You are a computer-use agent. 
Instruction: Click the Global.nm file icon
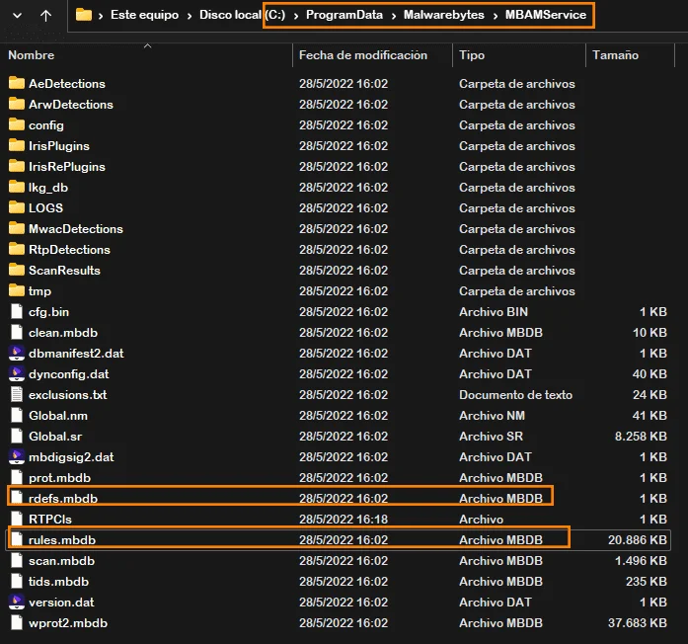17,415
